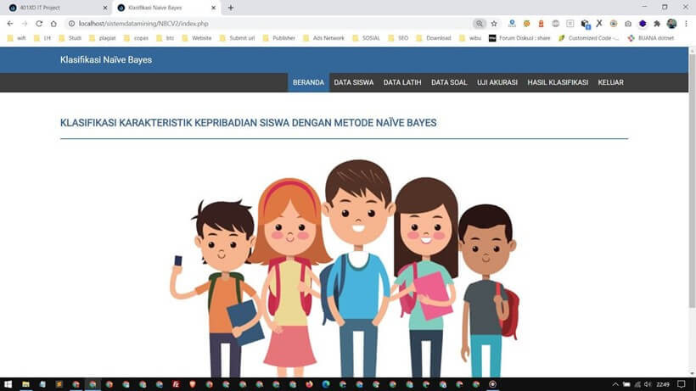Viewport: 696px width, 391px height.
Task: Click the URL address bar
Action: (x=255, y=24)
